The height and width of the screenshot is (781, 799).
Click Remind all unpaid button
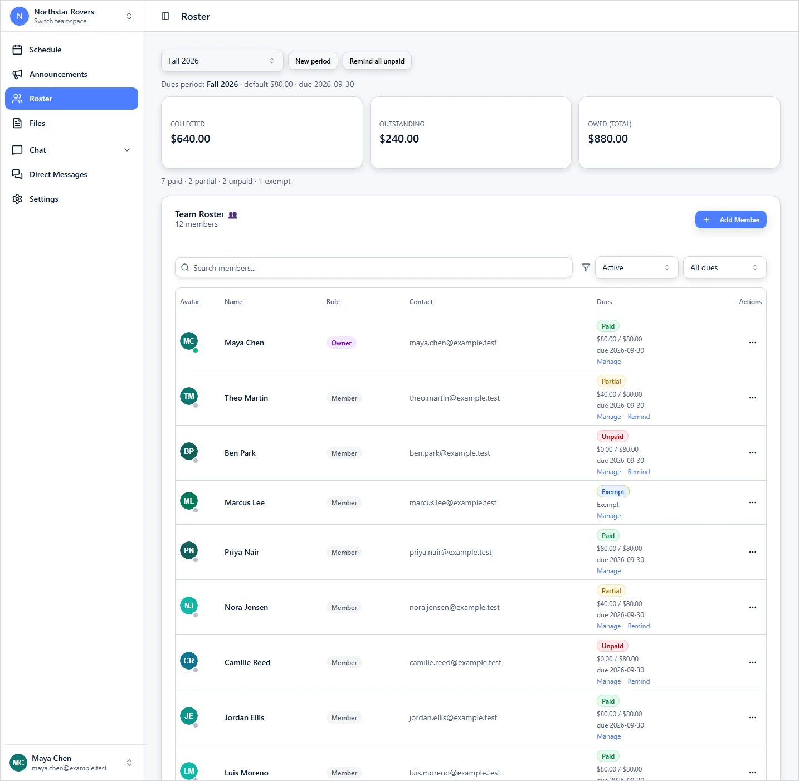click(377, 61)
